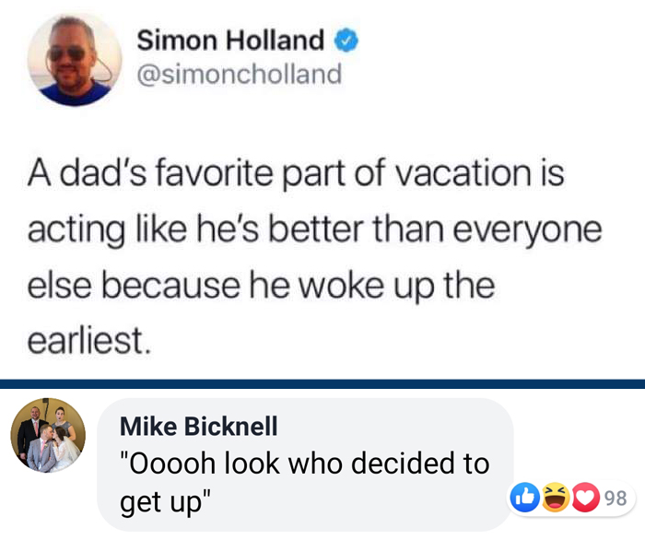Click the @simoncholland handle
The width and height of the screenshot is (645, 540).
click(239, 74)
